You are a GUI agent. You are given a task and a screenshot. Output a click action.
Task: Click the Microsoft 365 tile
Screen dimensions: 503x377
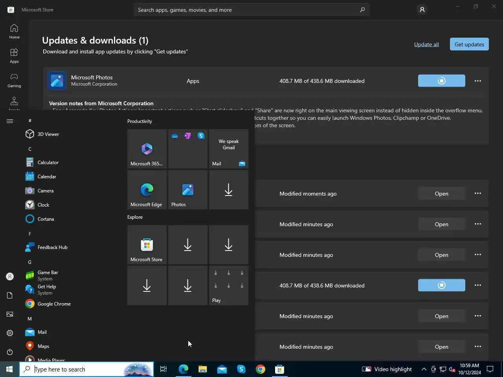click(x=147, y=149)
